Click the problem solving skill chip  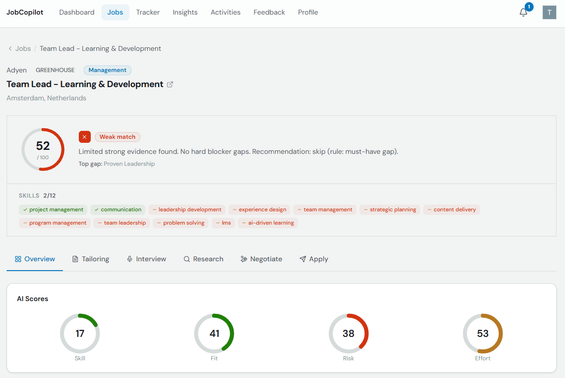tap(181, 223)
